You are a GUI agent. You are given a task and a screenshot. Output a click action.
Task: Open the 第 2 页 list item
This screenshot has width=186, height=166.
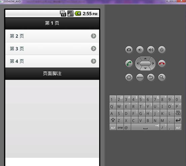coord(52,36)
